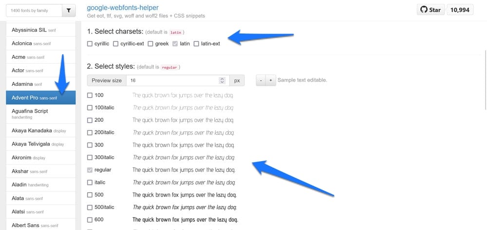The image size is (487, 230).
Task: Enable the cyrillic charset checkbox
Action: point(90,44)
